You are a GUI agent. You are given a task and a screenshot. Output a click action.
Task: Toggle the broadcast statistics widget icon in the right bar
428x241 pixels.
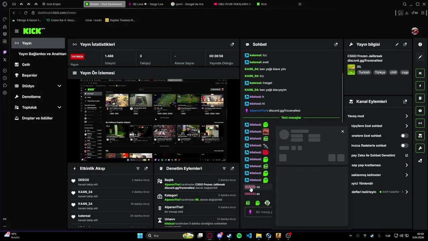(x=420, y=123)
